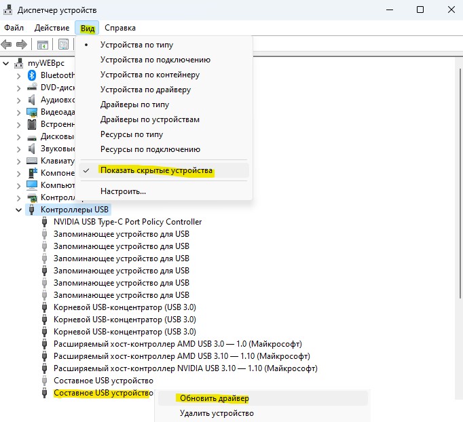Click the Device Manager title bar icon
Viewport: 463px width, 422px height.
7,10
